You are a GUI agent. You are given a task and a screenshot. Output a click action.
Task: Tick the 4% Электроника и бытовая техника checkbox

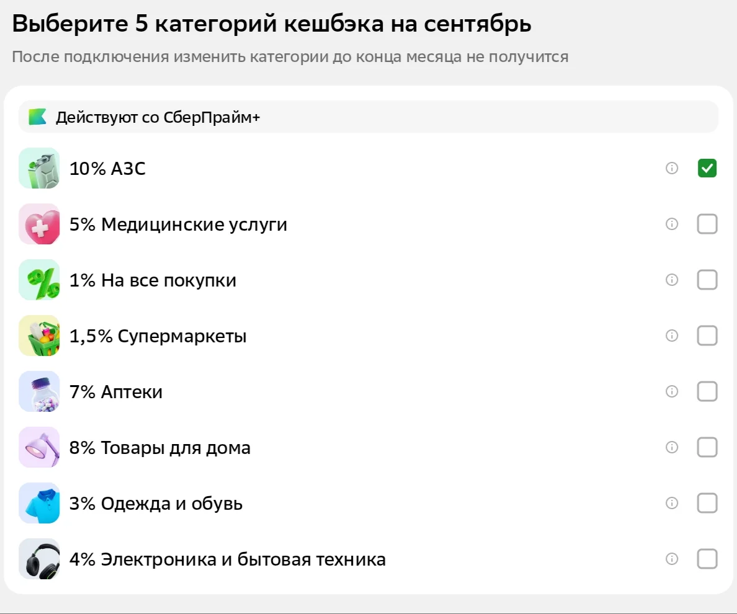[x=707, y=559]
